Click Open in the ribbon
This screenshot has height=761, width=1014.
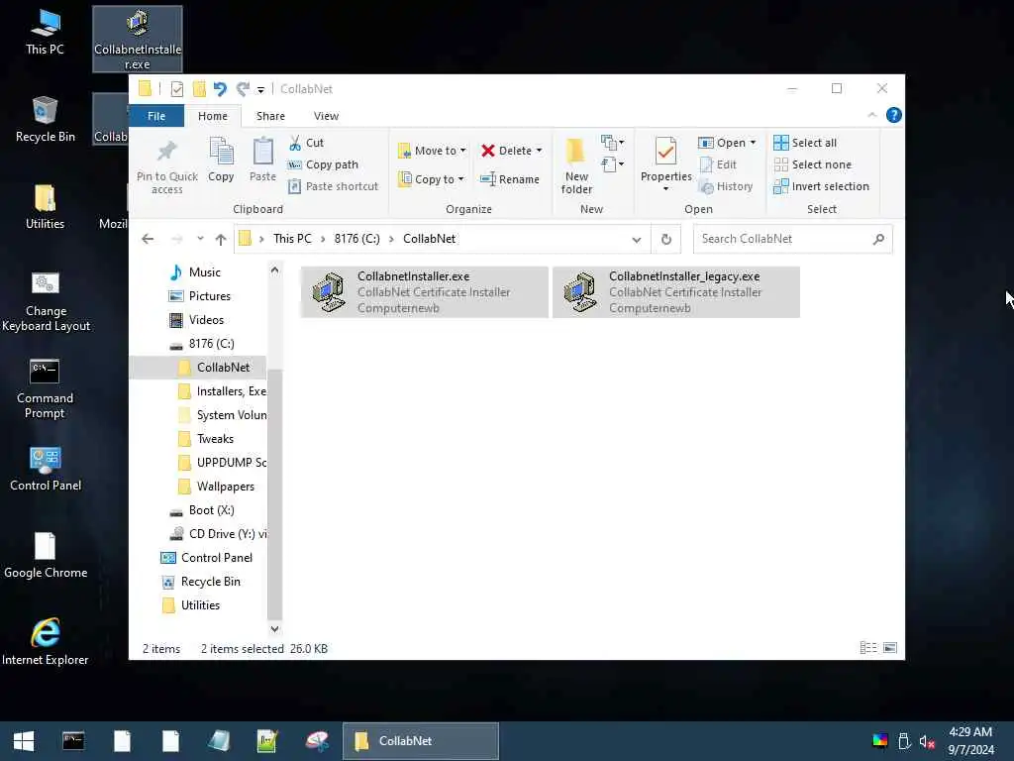point(722,143)
